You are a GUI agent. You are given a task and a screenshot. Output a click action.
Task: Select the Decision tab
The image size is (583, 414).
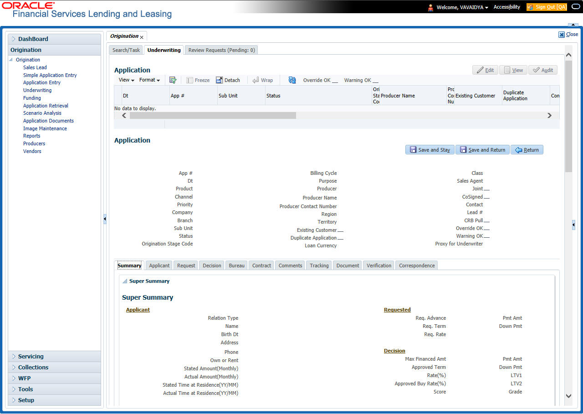(x=212, y=266)
